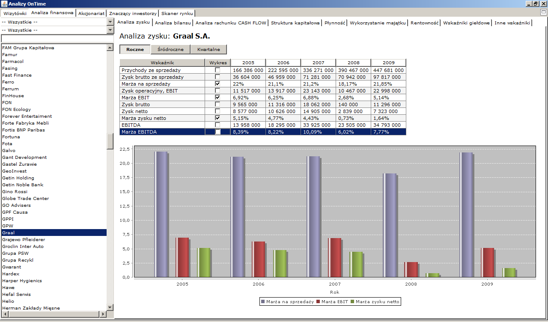
Task: Click Marża EBIT legend swatch
Action: [318, 302]
